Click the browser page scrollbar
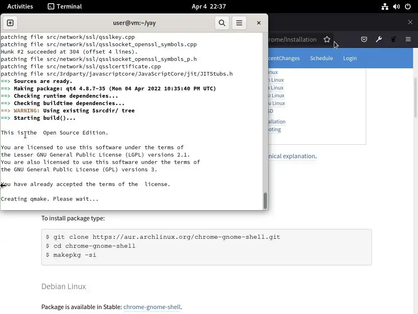Viewport: 418px width, 314px height. 415,97
